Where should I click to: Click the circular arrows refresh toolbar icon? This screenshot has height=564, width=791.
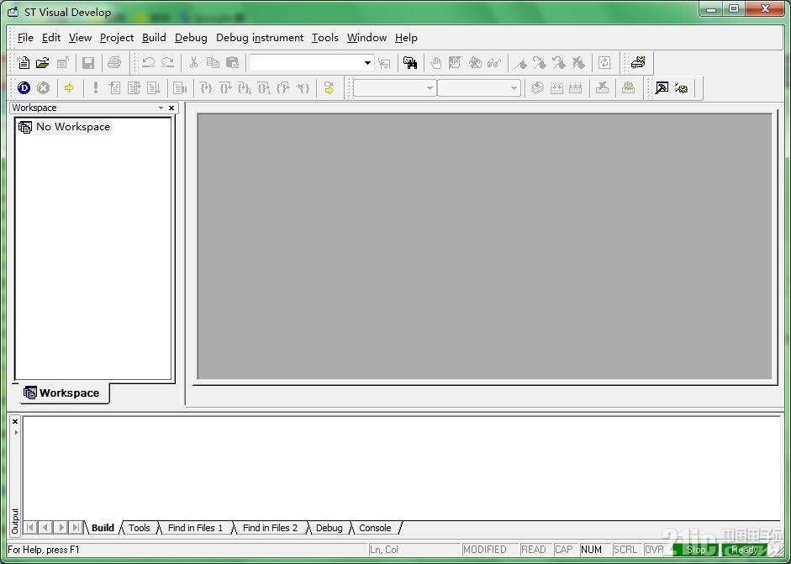604,62
